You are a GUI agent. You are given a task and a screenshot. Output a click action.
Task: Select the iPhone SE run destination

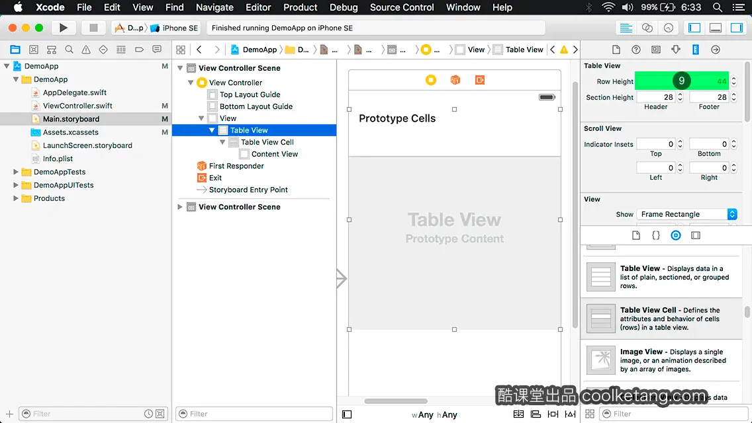pos(175,28)
